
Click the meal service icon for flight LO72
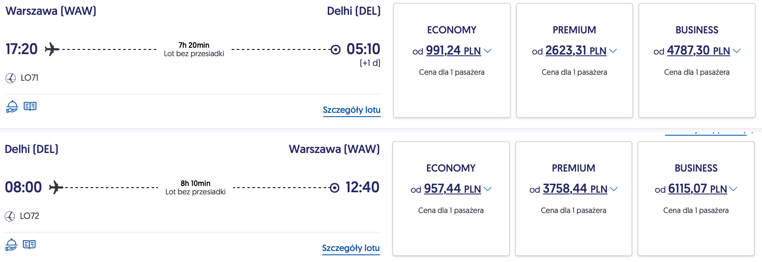[11, 245]
